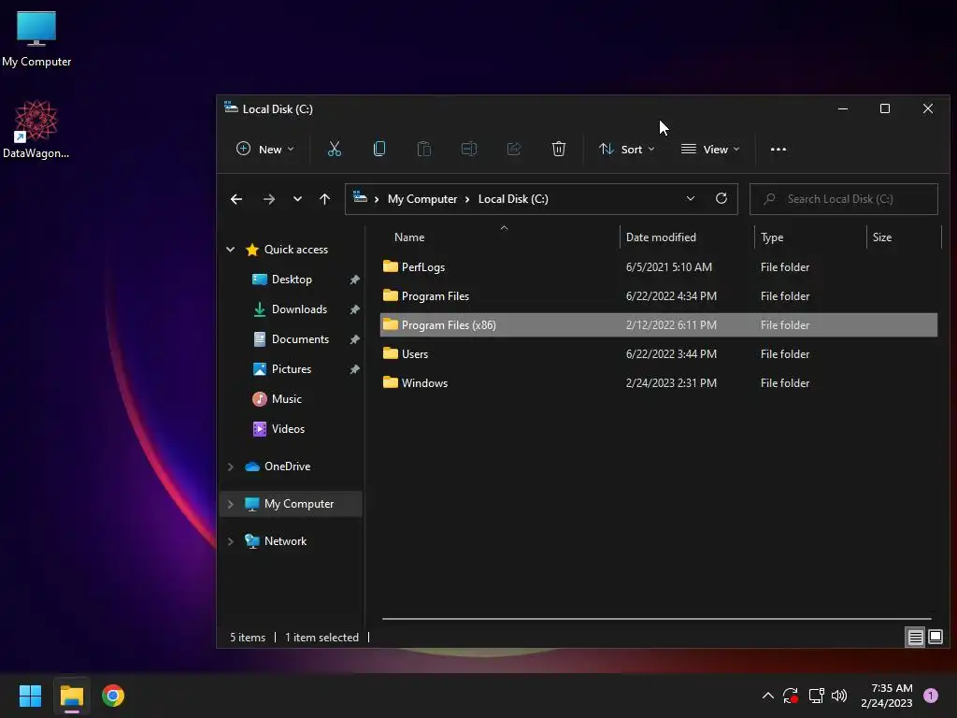The image size is (957, 718).
Task: Expand My Computer in navigation pane
Action: pos(231,504)
